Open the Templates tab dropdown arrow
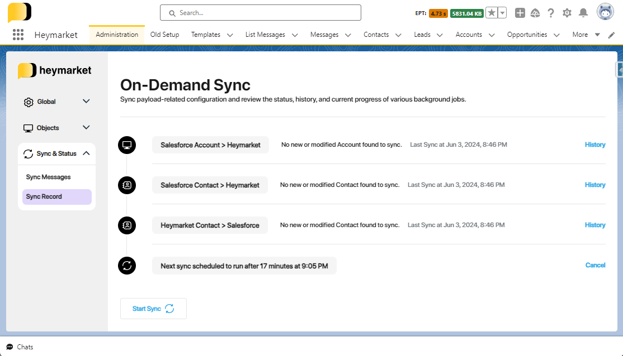The image size is (623, 356). point(230,35)
